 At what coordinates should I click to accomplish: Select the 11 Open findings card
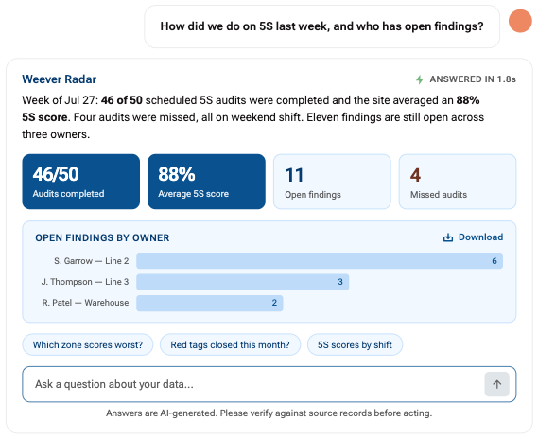click(x=332, y=182)
